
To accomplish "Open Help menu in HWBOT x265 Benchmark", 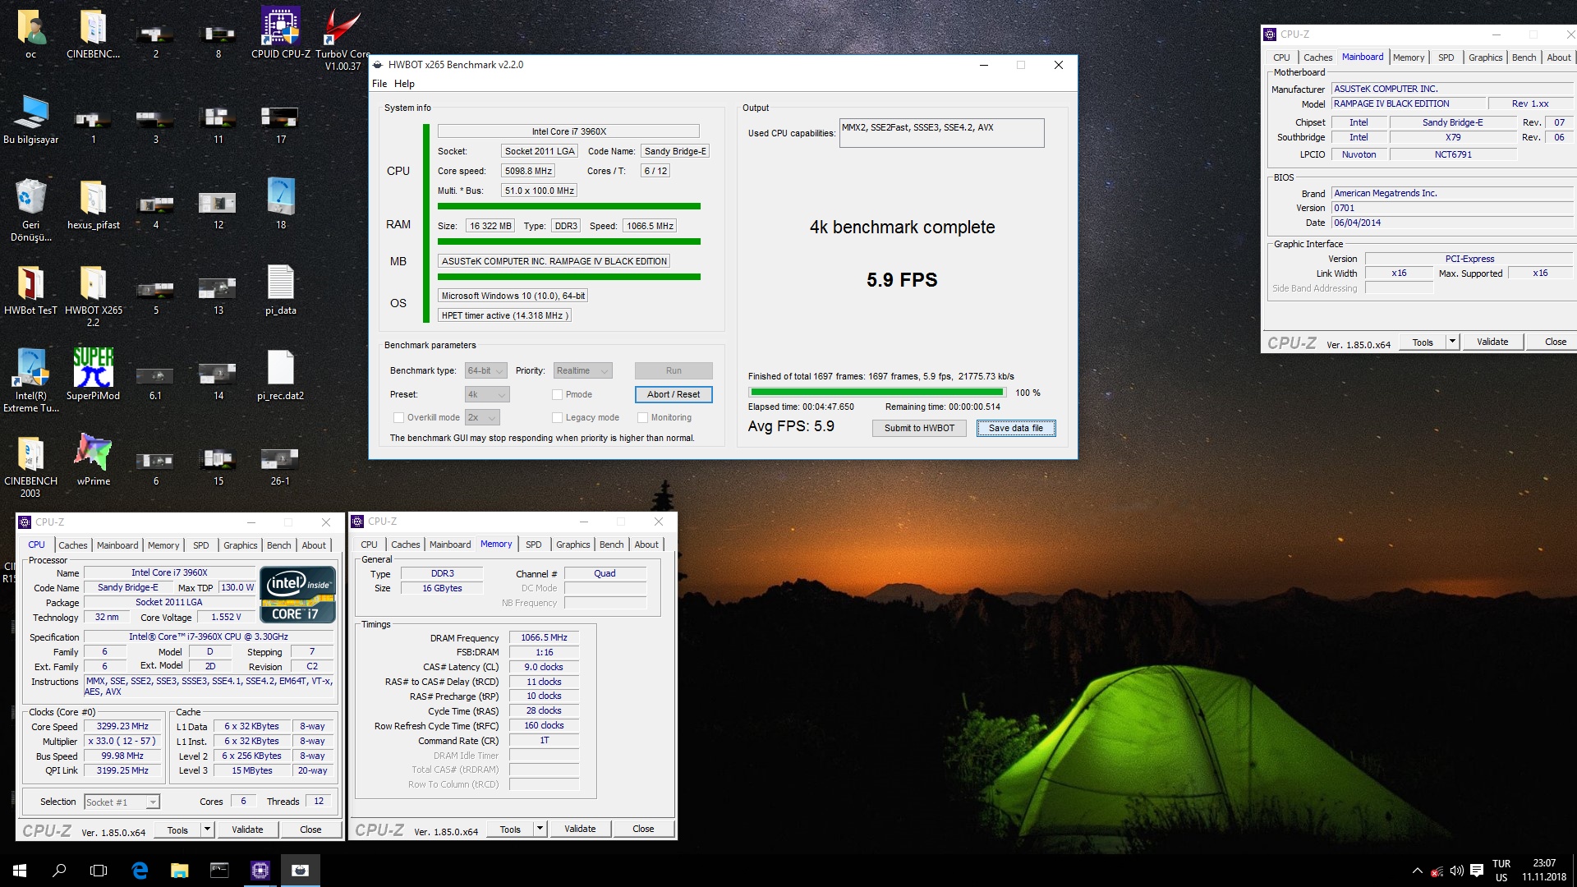I will tap(404, 84).
